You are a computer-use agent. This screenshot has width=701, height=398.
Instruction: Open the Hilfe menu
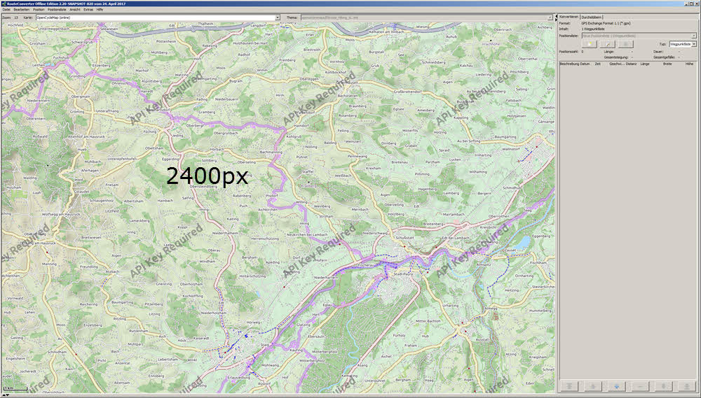pyautogui.click(x=100, y=9)
